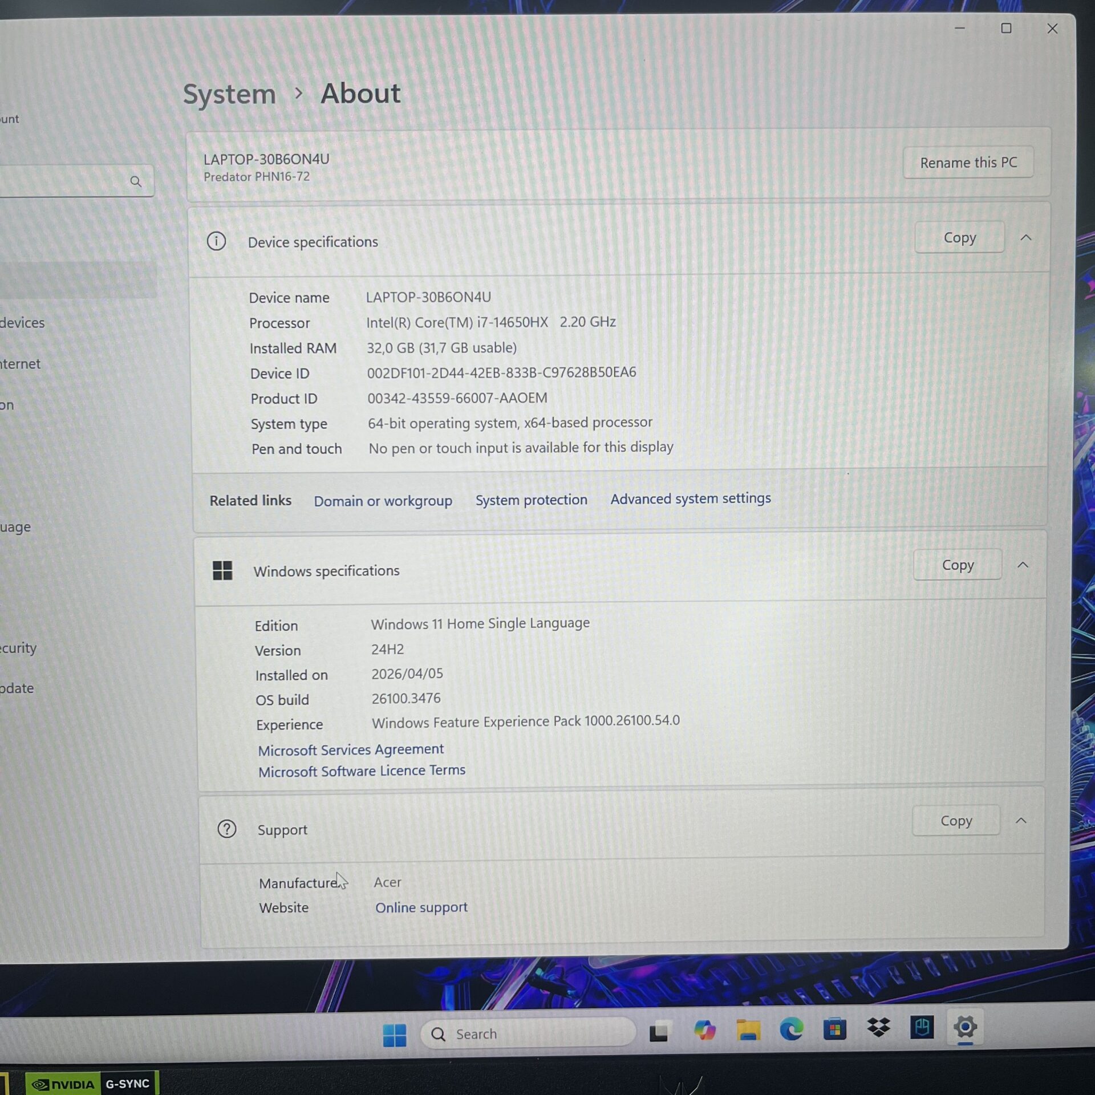This screenshot has height=1095, width=1095.
Task: Open Domain or workgroup link
Action: click(383, 501)
